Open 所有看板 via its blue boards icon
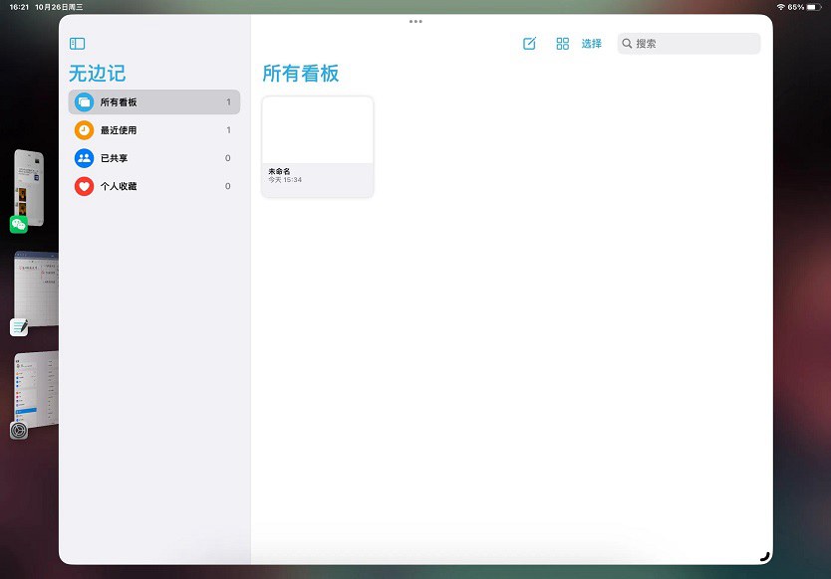The width and height of the screenshot is (831, 579). click(x=84, y=101)
